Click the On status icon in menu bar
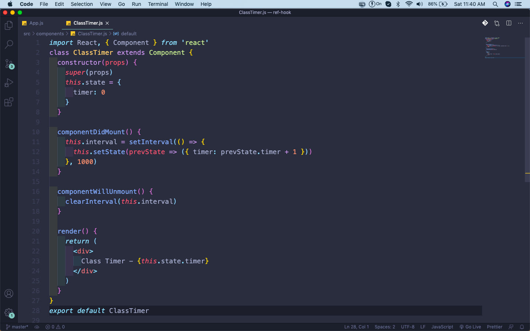 375,4
